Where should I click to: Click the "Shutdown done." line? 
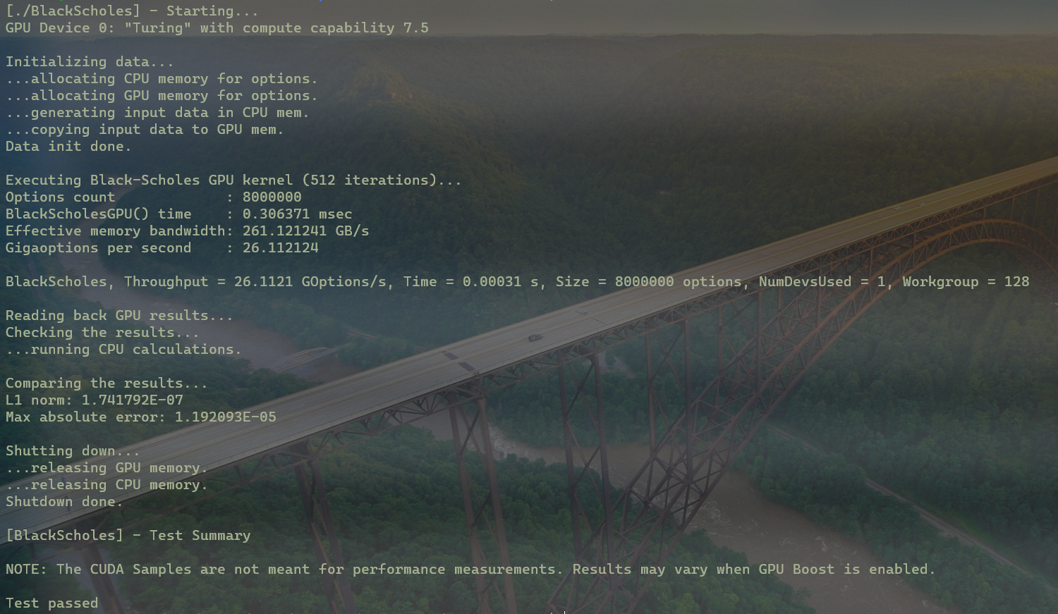point(64,502)
